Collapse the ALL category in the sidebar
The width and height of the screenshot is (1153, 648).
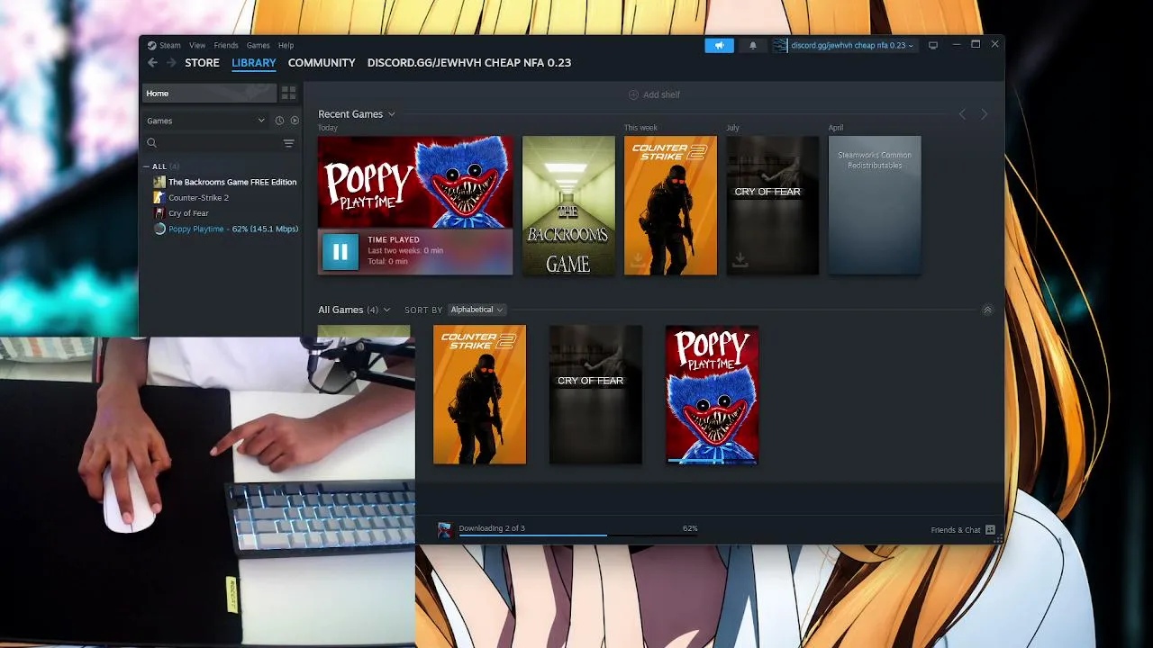click(147, 166)
